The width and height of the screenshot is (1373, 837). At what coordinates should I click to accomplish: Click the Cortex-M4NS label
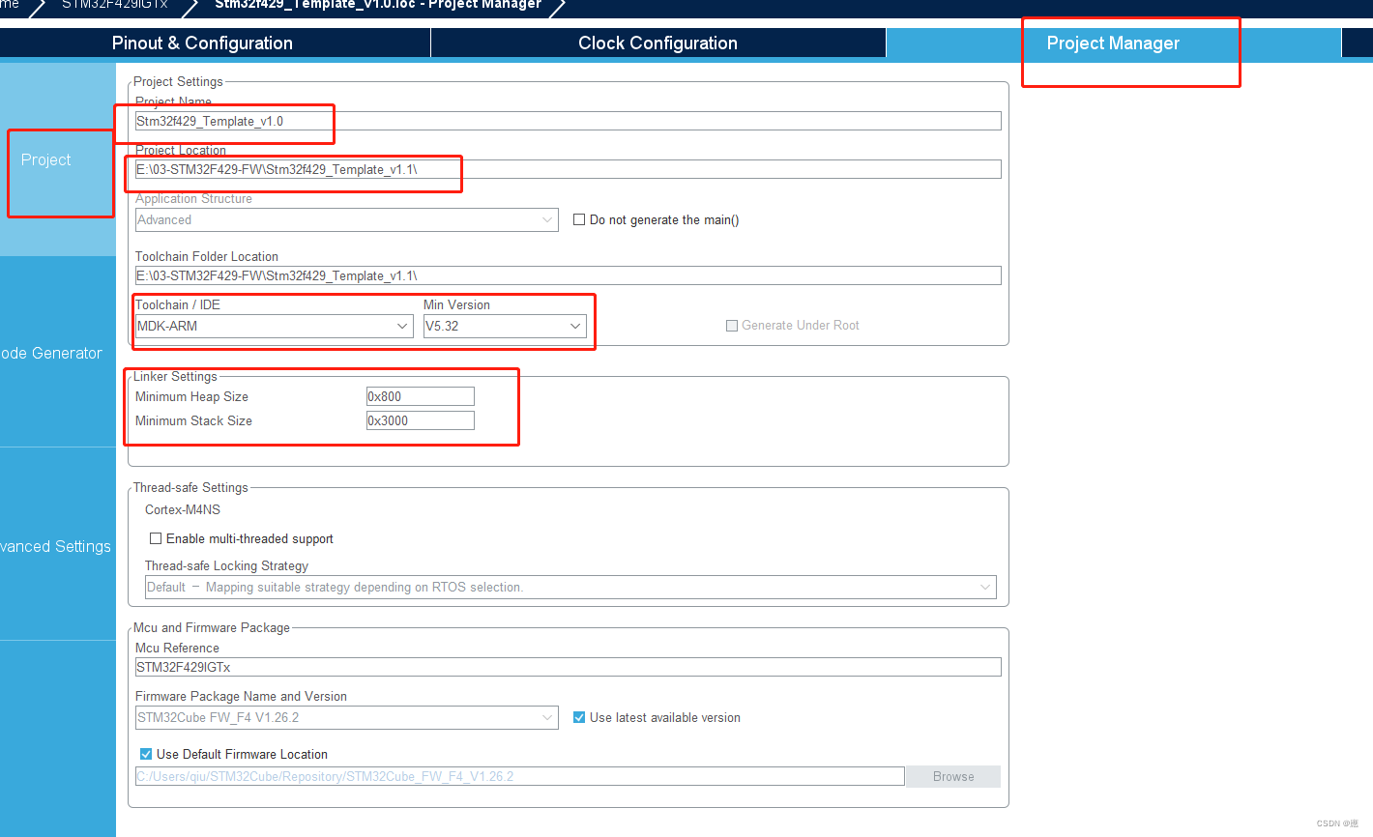tap(183, 509)
